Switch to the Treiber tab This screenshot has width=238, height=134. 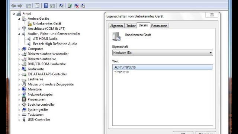coord(131,26)
